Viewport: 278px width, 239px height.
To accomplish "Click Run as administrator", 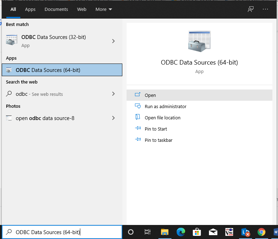I will (165, 106).
